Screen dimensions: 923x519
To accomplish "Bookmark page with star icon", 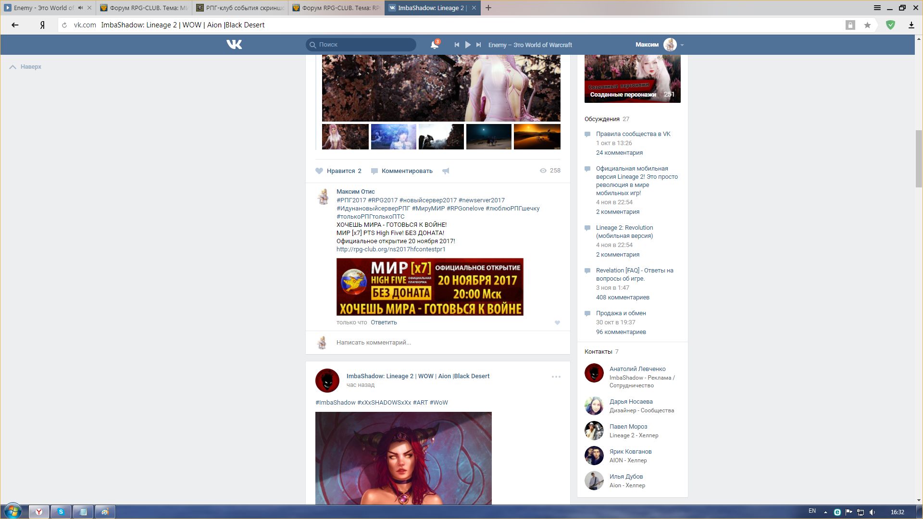I will tap(867, 25).
